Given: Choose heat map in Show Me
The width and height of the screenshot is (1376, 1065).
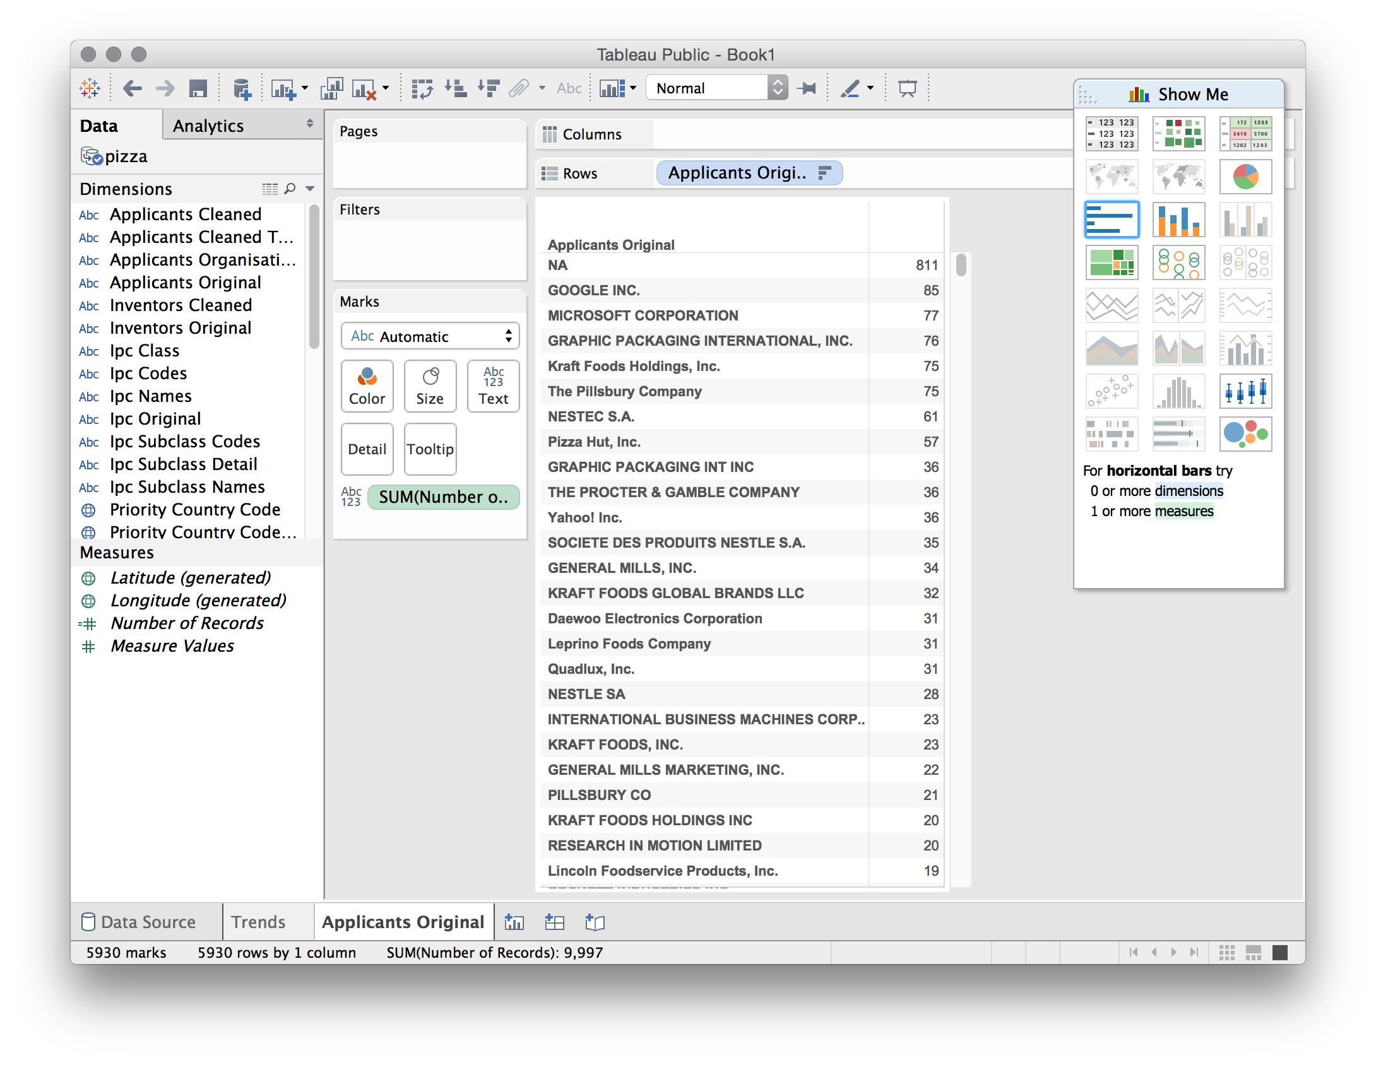Looking at the screenshot, I should pyautogui.click(x=1178, y=133).
